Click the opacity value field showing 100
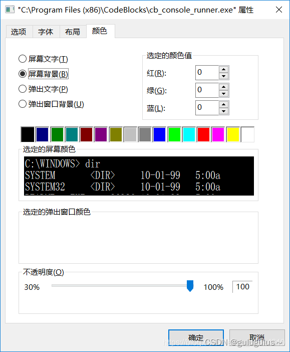Image resolution: width=290 pixels, height=352 pixels. click(242, 287)
